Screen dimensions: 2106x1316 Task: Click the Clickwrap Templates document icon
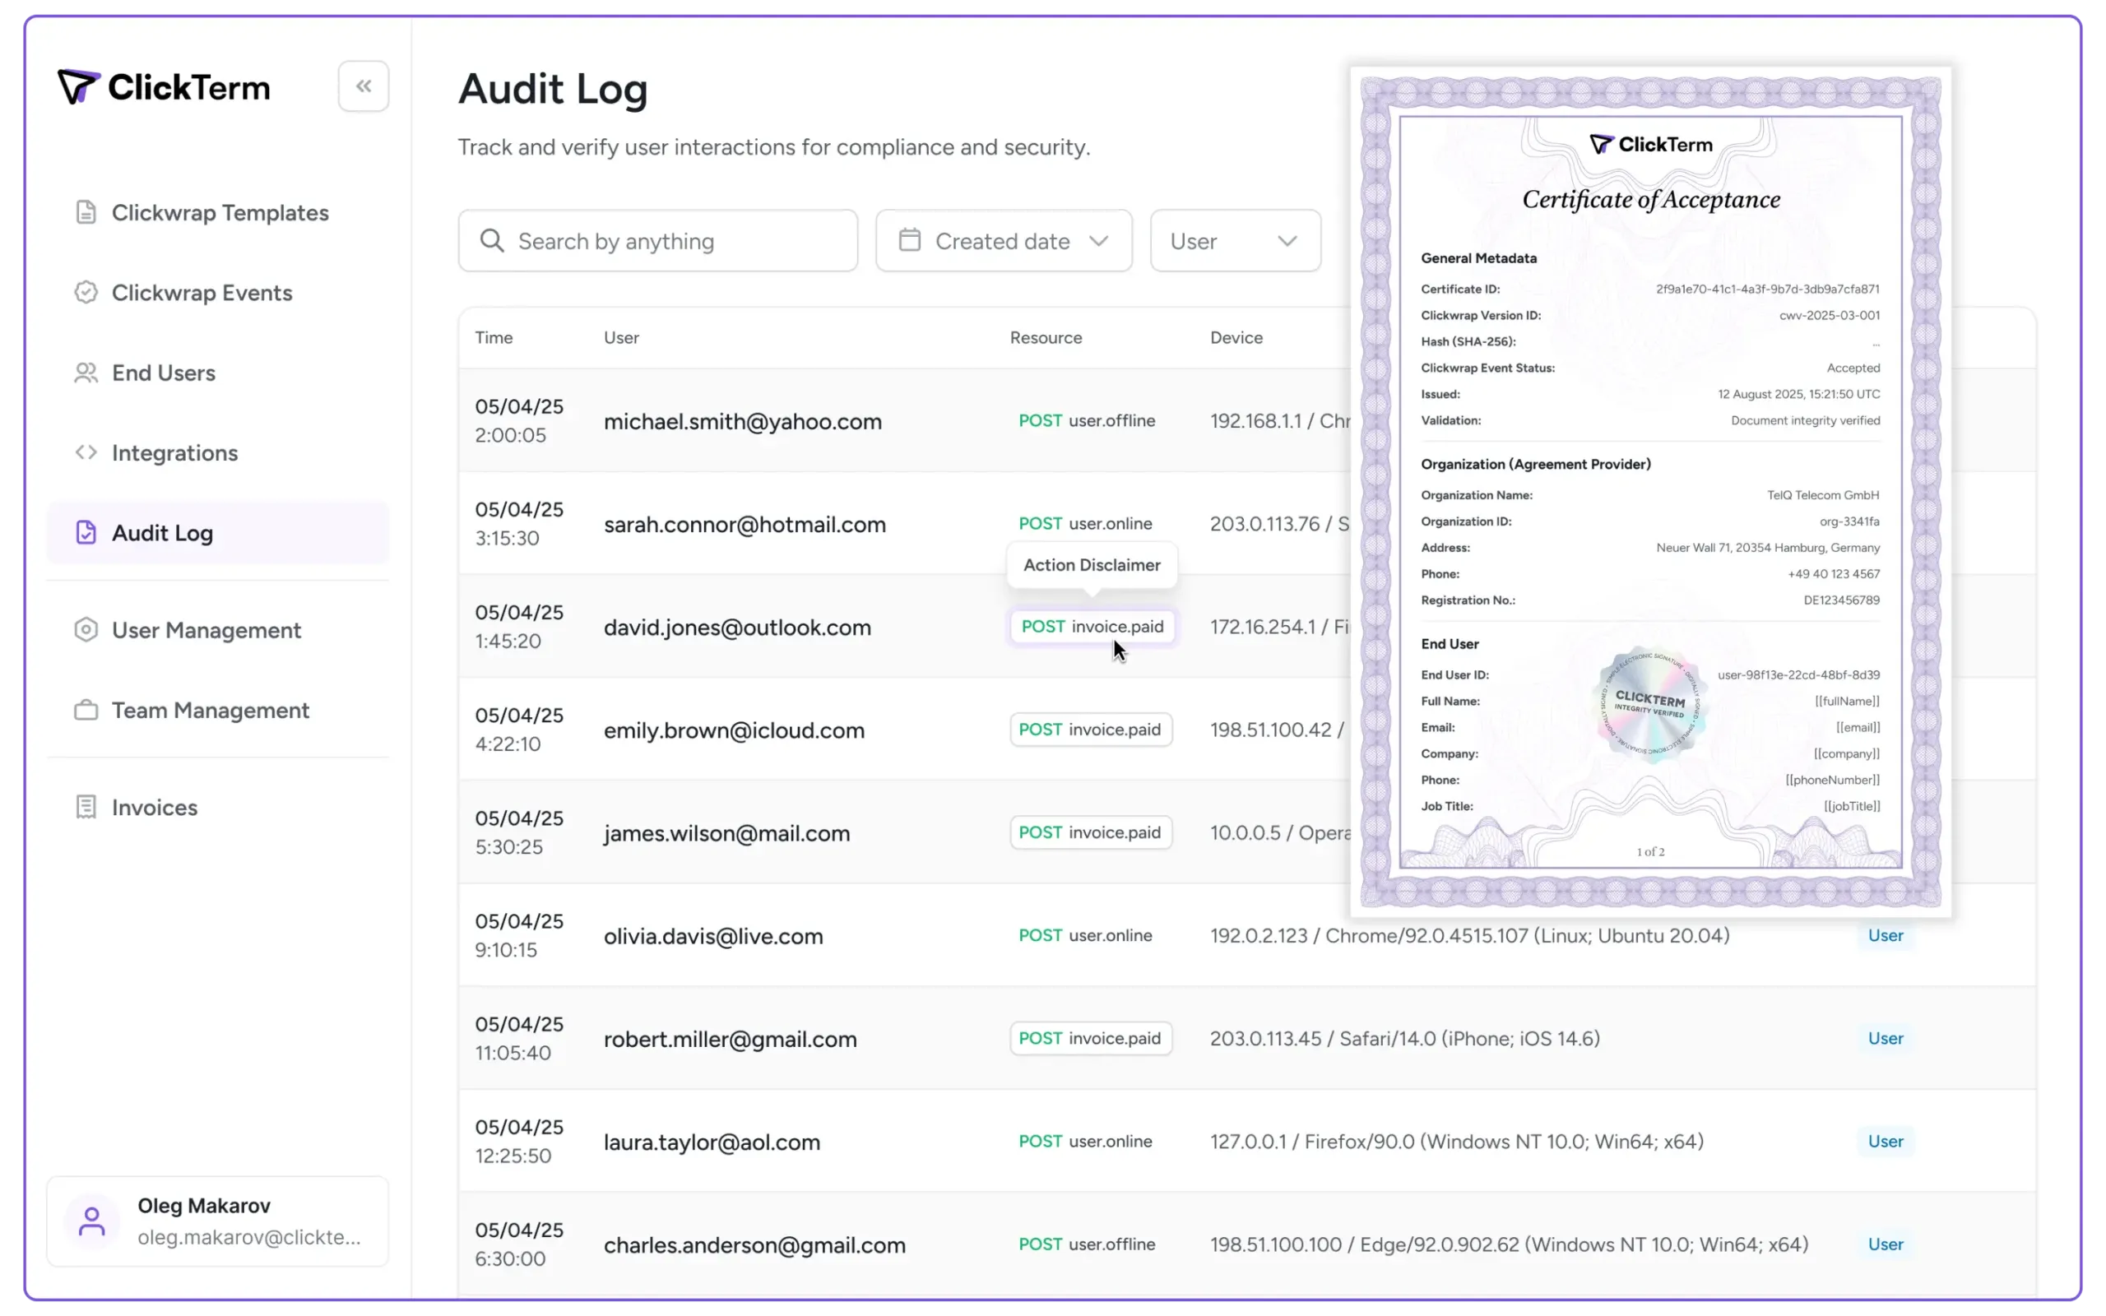86,212
